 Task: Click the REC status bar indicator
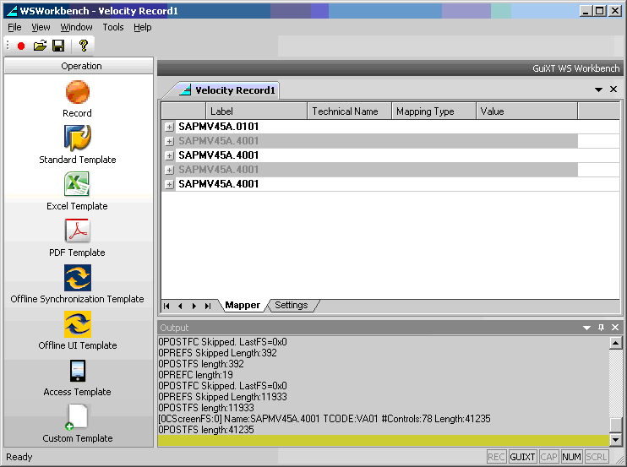(x=496, y=457)
